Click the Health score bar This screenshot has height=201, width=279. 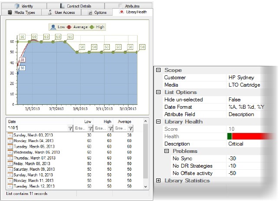coord(251,136)
